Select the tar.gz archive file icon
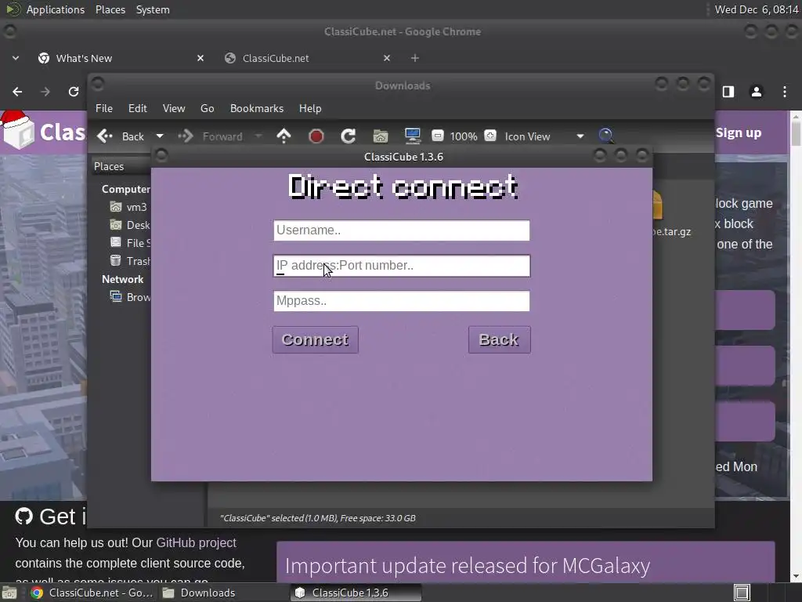 tap(658, 205)
